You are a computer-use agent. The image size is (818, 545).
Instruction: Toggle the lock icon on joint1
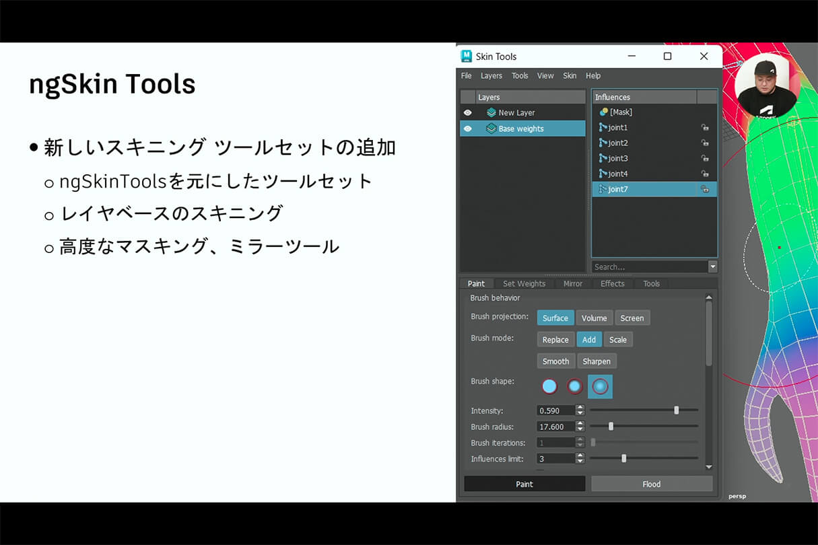coord(705,128)
